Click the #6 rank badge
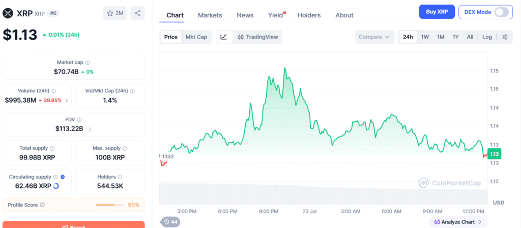 53,13
